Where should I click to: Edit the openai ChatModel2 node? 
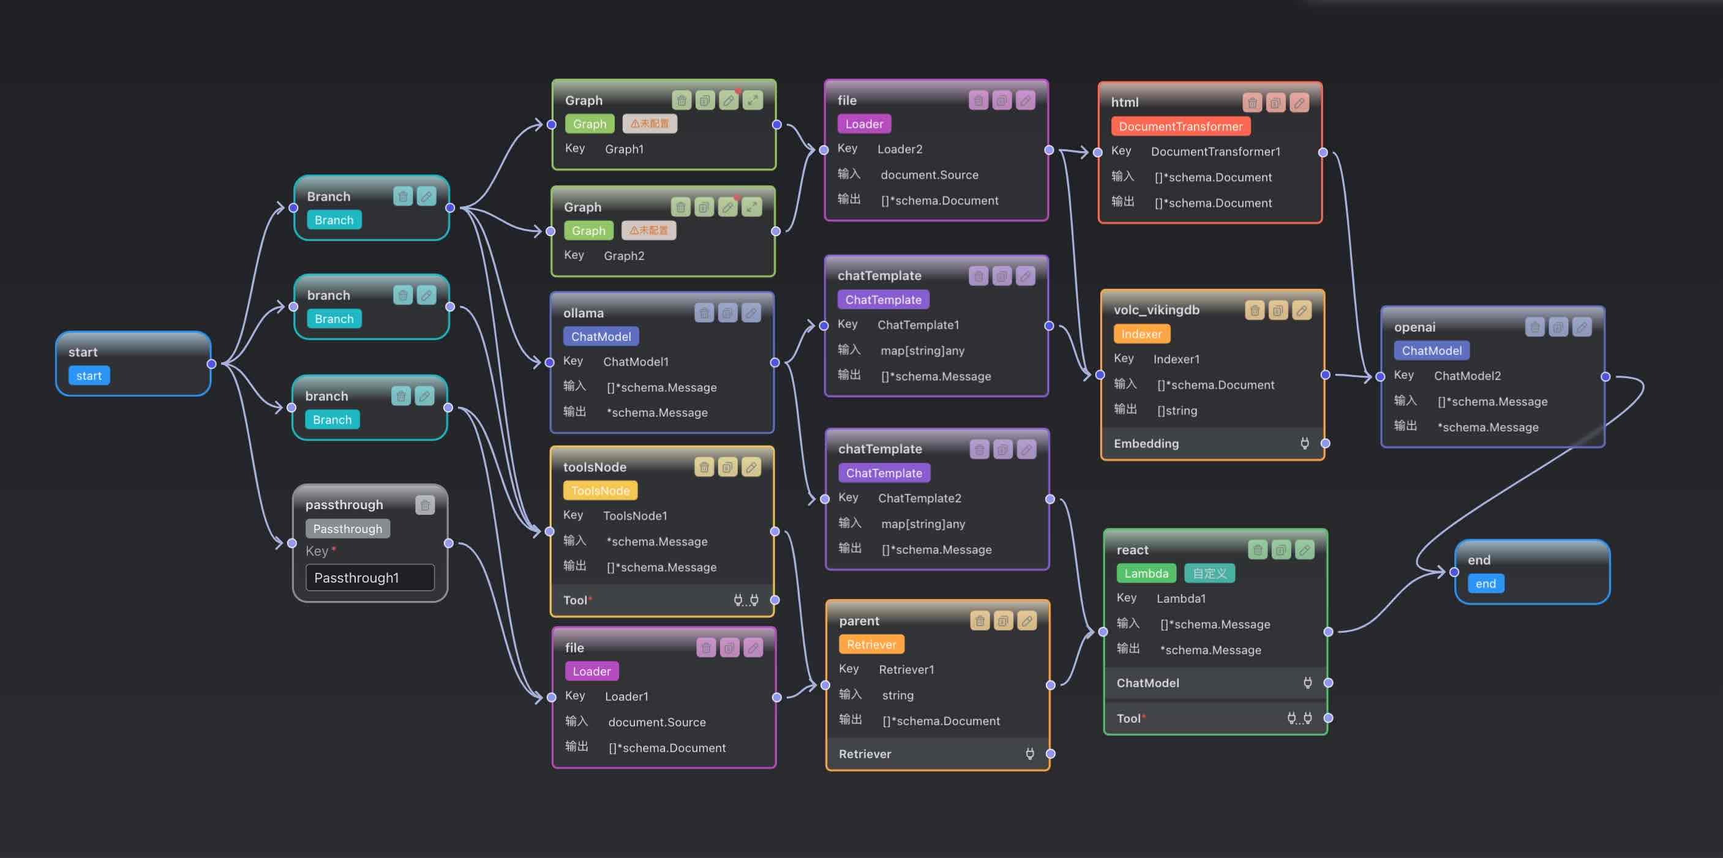pyautogui.click(x=1582, y=327)
